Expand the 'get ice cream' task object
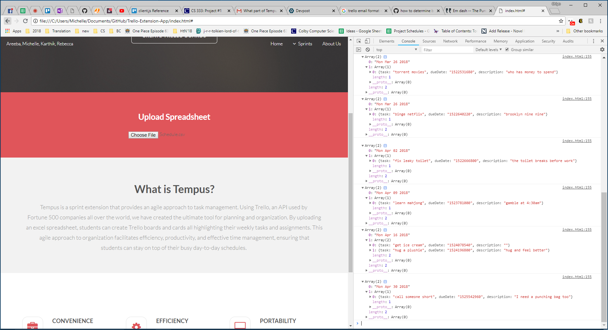The width and height of the screenshot is (608, 330). click(370, 245)
